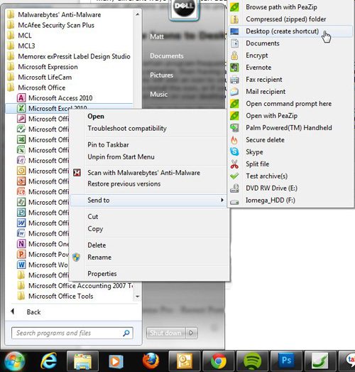Open Photoshop from the taskbar
The height and width of the screenshot is (372, 355).
click(286, 361)
